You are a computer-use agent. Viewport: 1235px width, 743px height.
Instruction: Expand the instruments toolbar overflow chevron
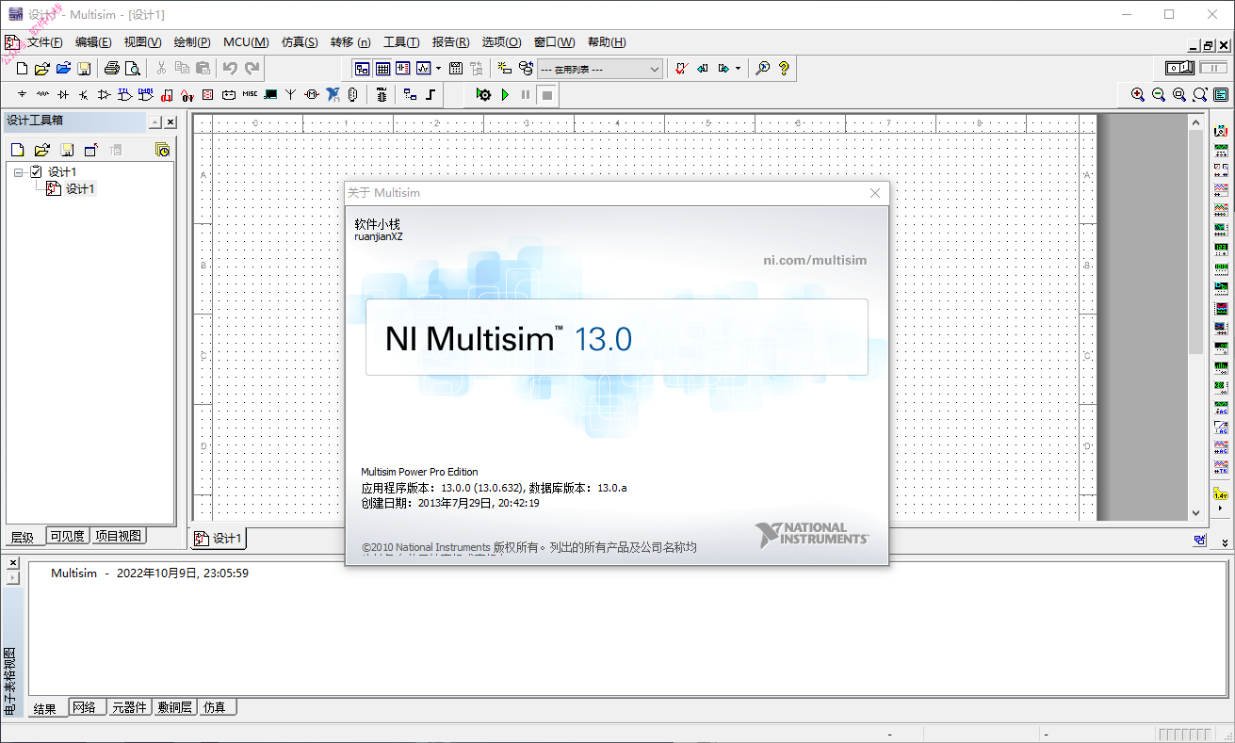(x=1225, y=542)
